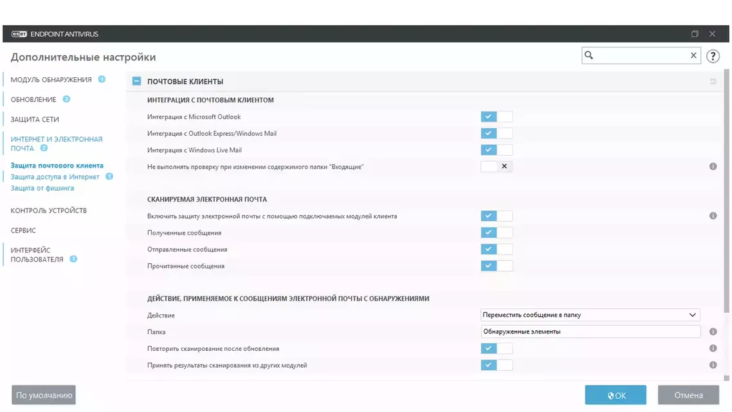732x412 pixels.
Task: Select Интернет и электронная почта section
Action: pyautogui.click(x=57, y=144)
